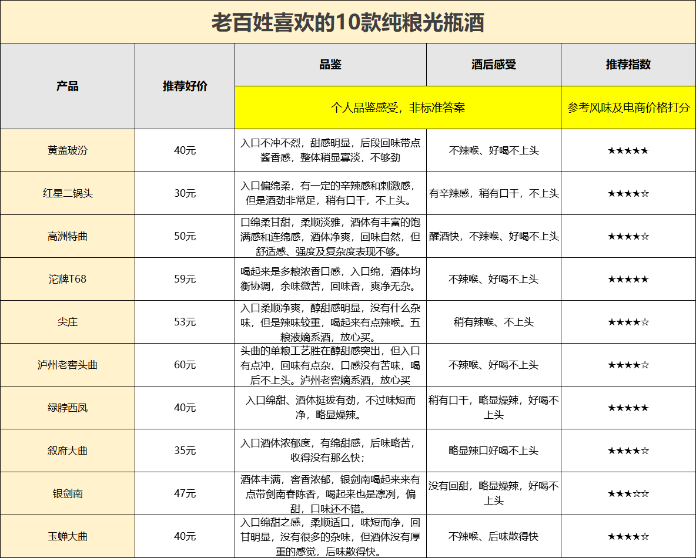696x558 pixels.
Task: Click the yellow "个人品鉴感受，非标准答案" cell
Action: click(x=397, y=108)
